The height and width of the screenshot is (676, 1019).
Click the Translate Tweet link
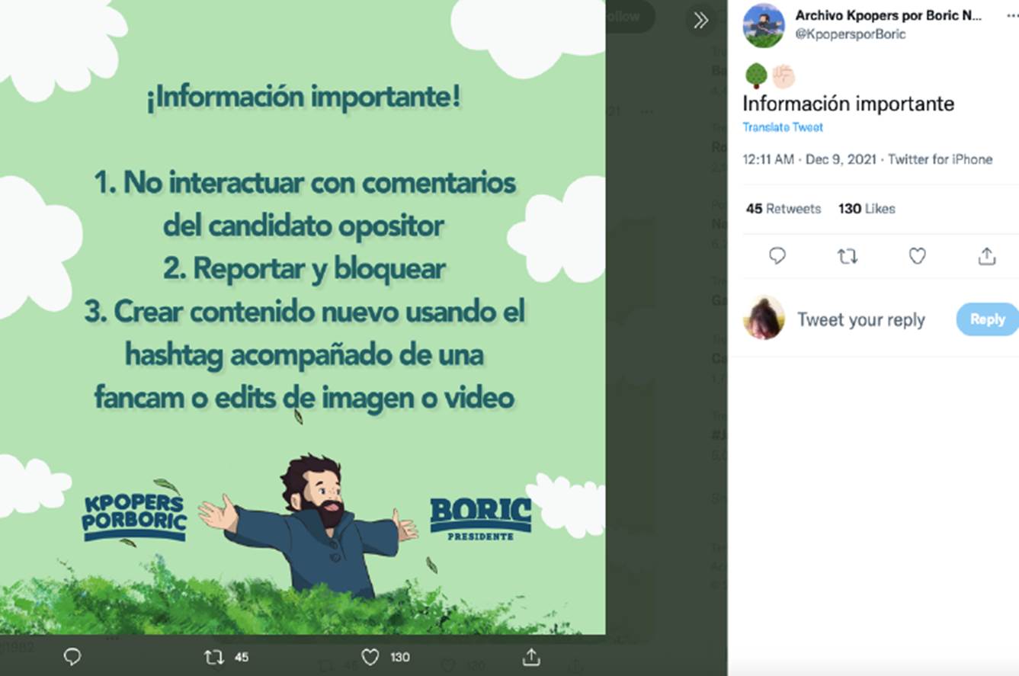point(783,127)
